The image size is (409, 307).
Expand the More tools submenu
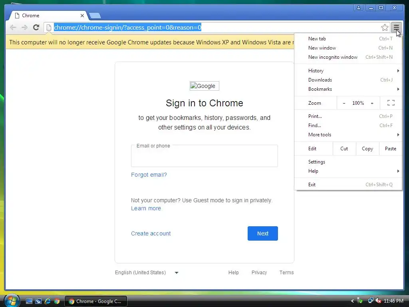pos(348,134)
